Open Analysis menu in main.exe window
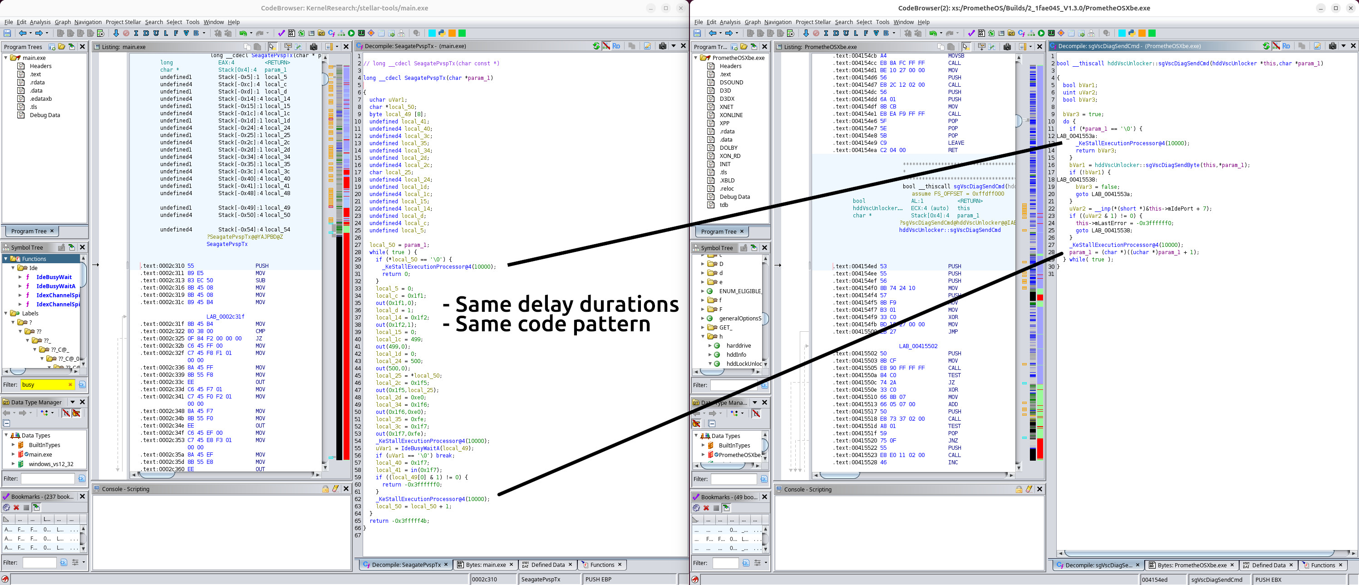Viewport: 1359px width, 585px height. 40,22
